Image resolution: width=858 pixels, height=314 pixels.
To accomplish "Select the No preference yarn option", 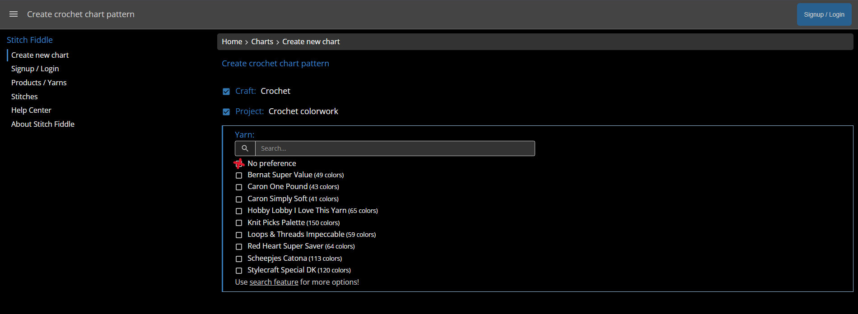I will (x=239, y=163).
